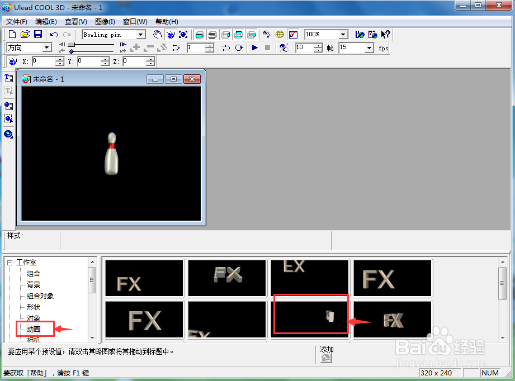Play the animation
The width and height of the screenshot is (515, 381).
click(x=254, y=47)
